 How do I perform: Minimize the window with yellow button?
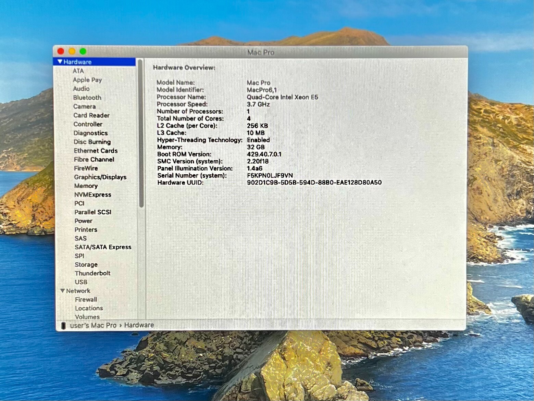point(72,51)
